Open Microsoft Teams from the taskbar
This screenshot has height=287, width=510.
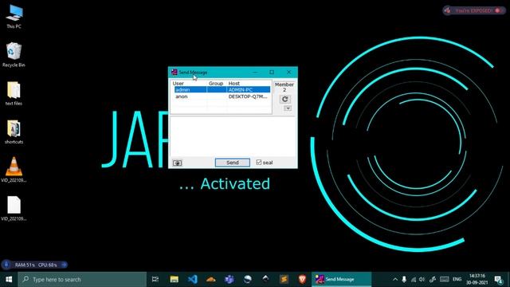pos(229,279)
